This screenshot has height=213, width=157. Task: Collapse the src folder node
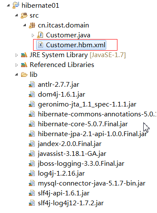point(16,15)
